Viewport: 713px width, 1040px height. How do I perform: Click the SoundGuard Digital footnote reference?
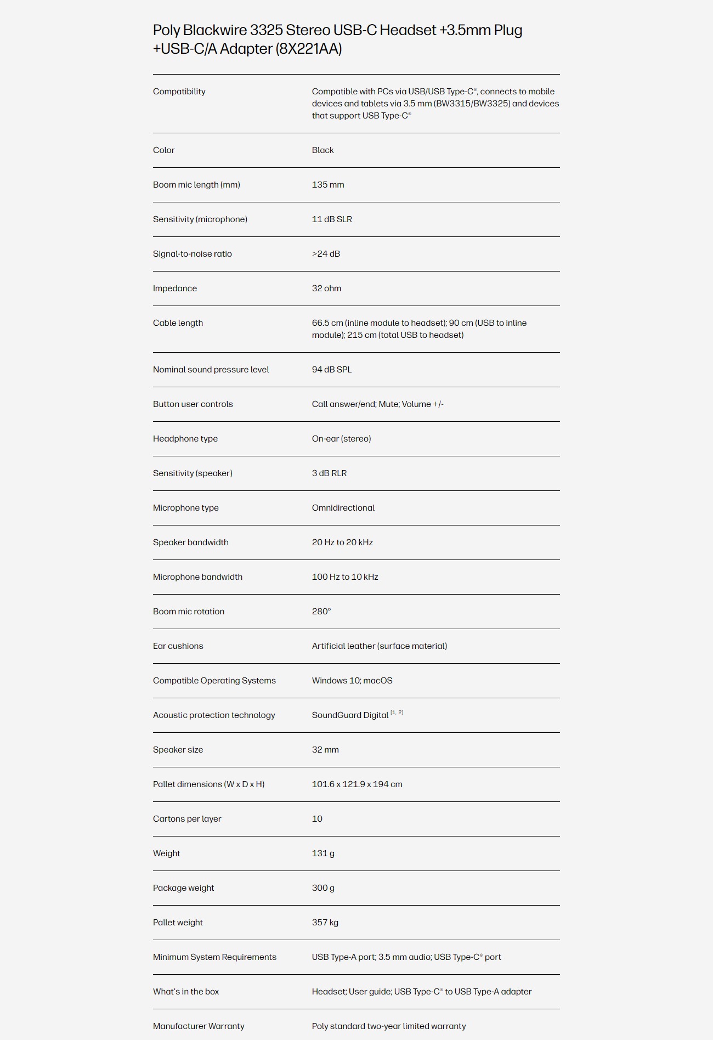397,713
